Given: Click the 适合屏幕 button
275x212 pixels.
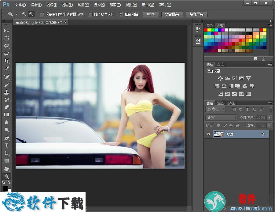Looking at the screenshot, I should coord(172,14).
